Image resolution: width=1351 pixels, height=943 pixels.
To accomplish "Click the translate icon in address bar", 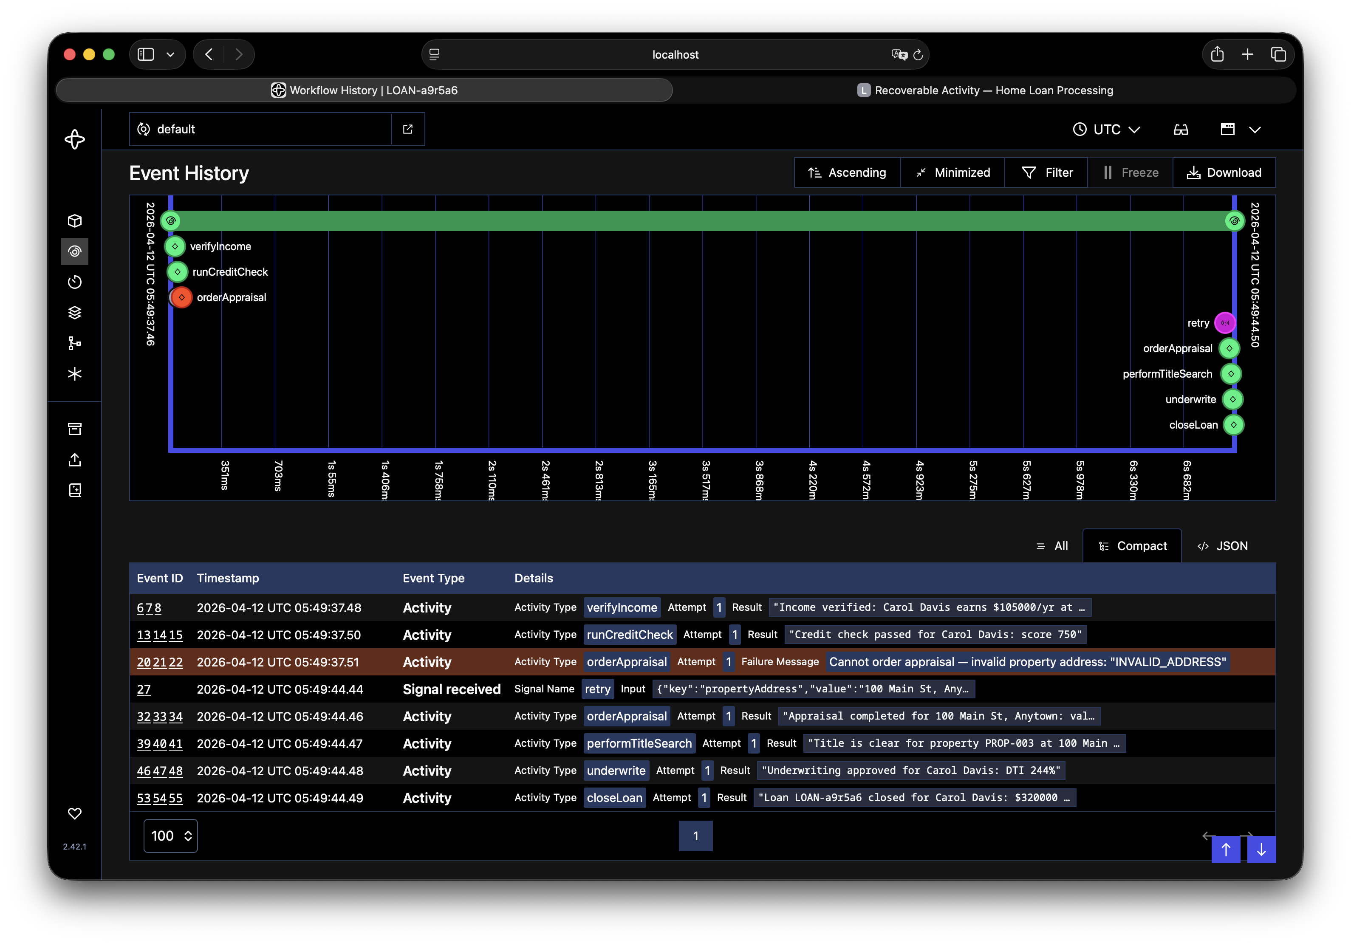I will point(899,55).
